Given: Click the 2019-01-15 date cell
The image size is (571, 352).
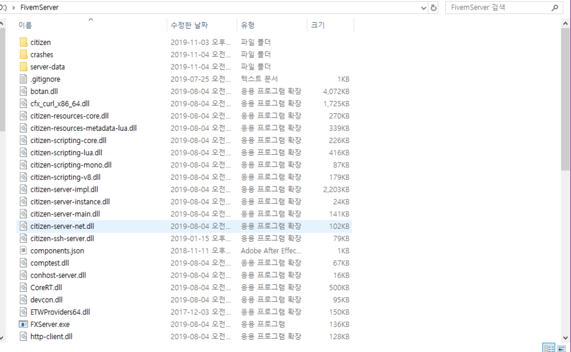Looking at the screenshot, I should pyautogui.click(x=201, y=239).
